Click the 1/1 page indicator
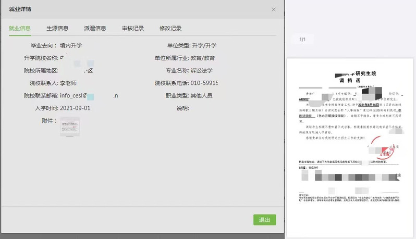Viewport: 416px width, 239px height. click(x=302, y=40)
